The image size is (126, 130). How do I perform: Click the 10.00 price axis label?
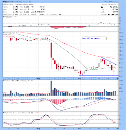(x=121, y=59)
